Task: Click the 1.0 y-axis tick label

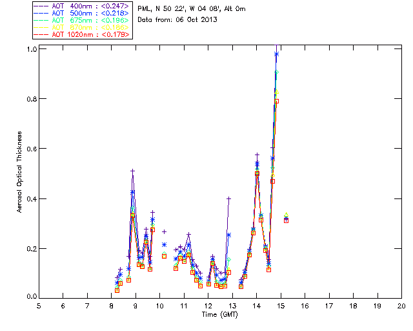Action: coord(32,49)
